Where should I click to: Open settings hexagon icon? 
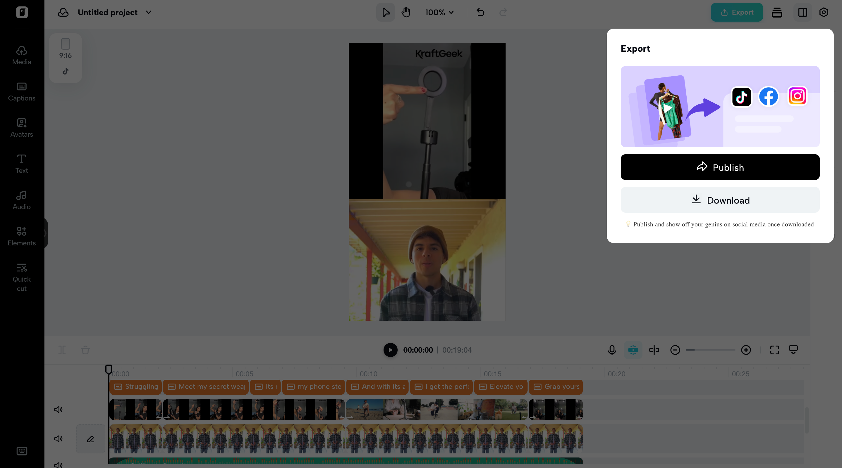[824, 12]
